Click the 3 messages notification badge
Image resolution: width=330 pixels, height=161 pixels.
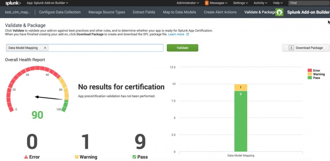206,3
